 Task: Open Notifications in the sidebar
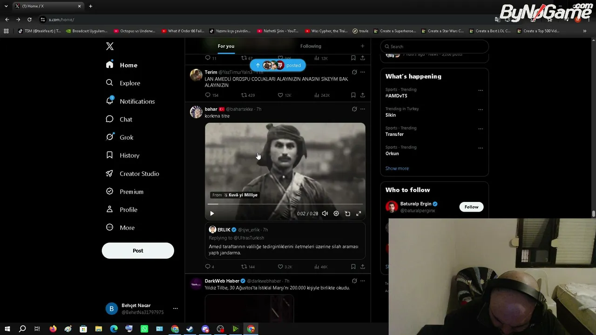pyautogui.click(x=130, y=101)
